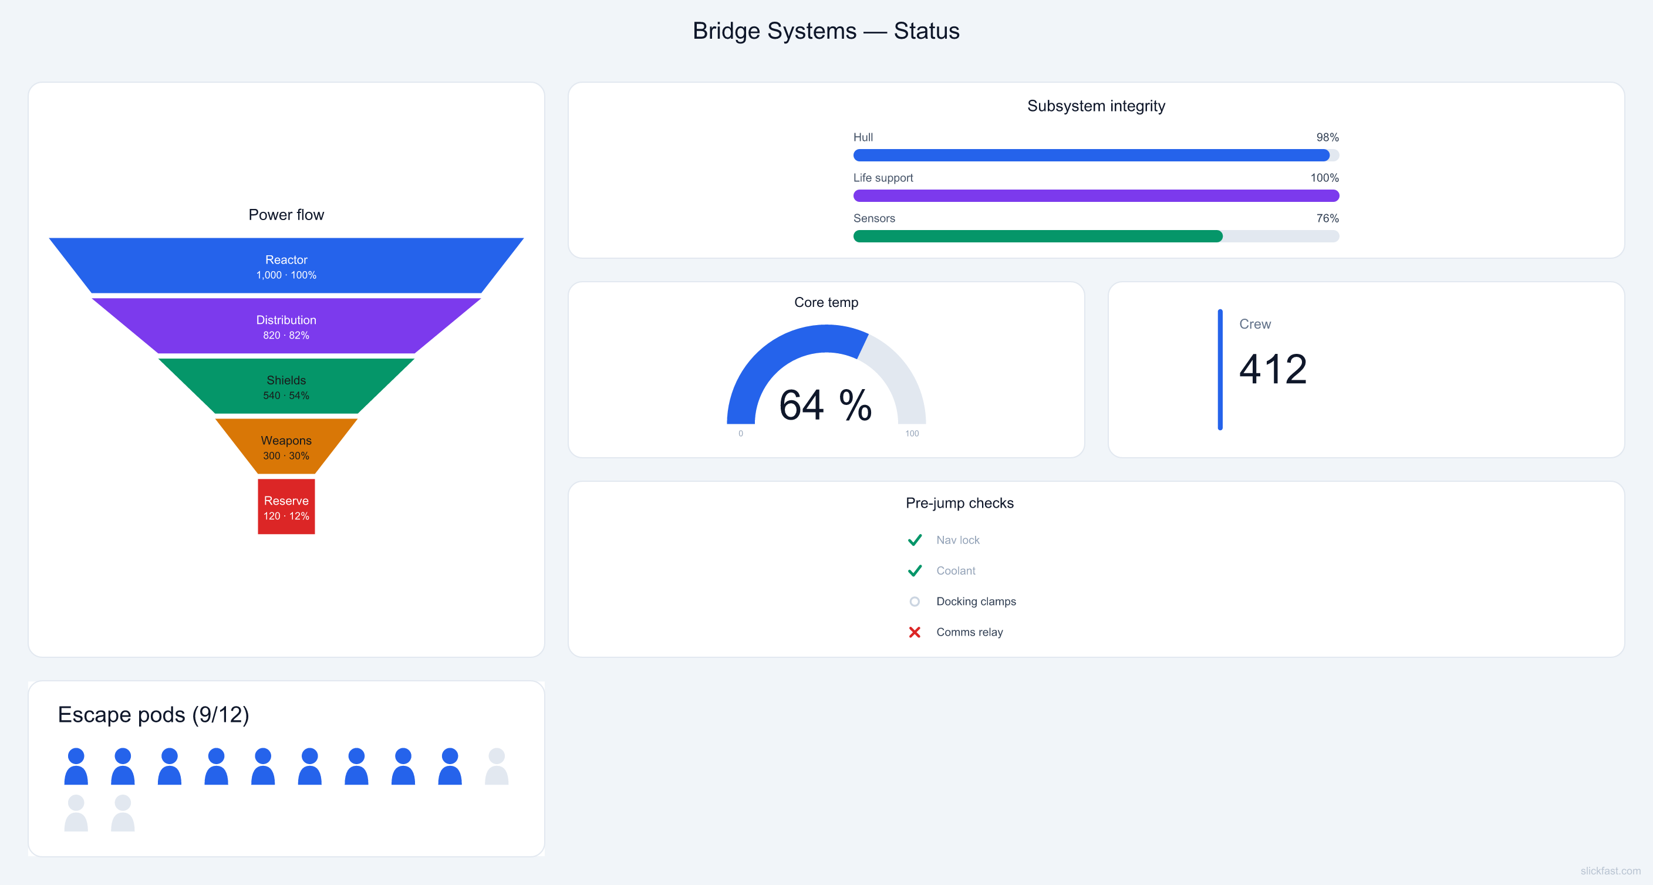Click the "Hull" label
Image resolution: width=1653 pixels, height=885 pixels.
(x=863, y=137)
